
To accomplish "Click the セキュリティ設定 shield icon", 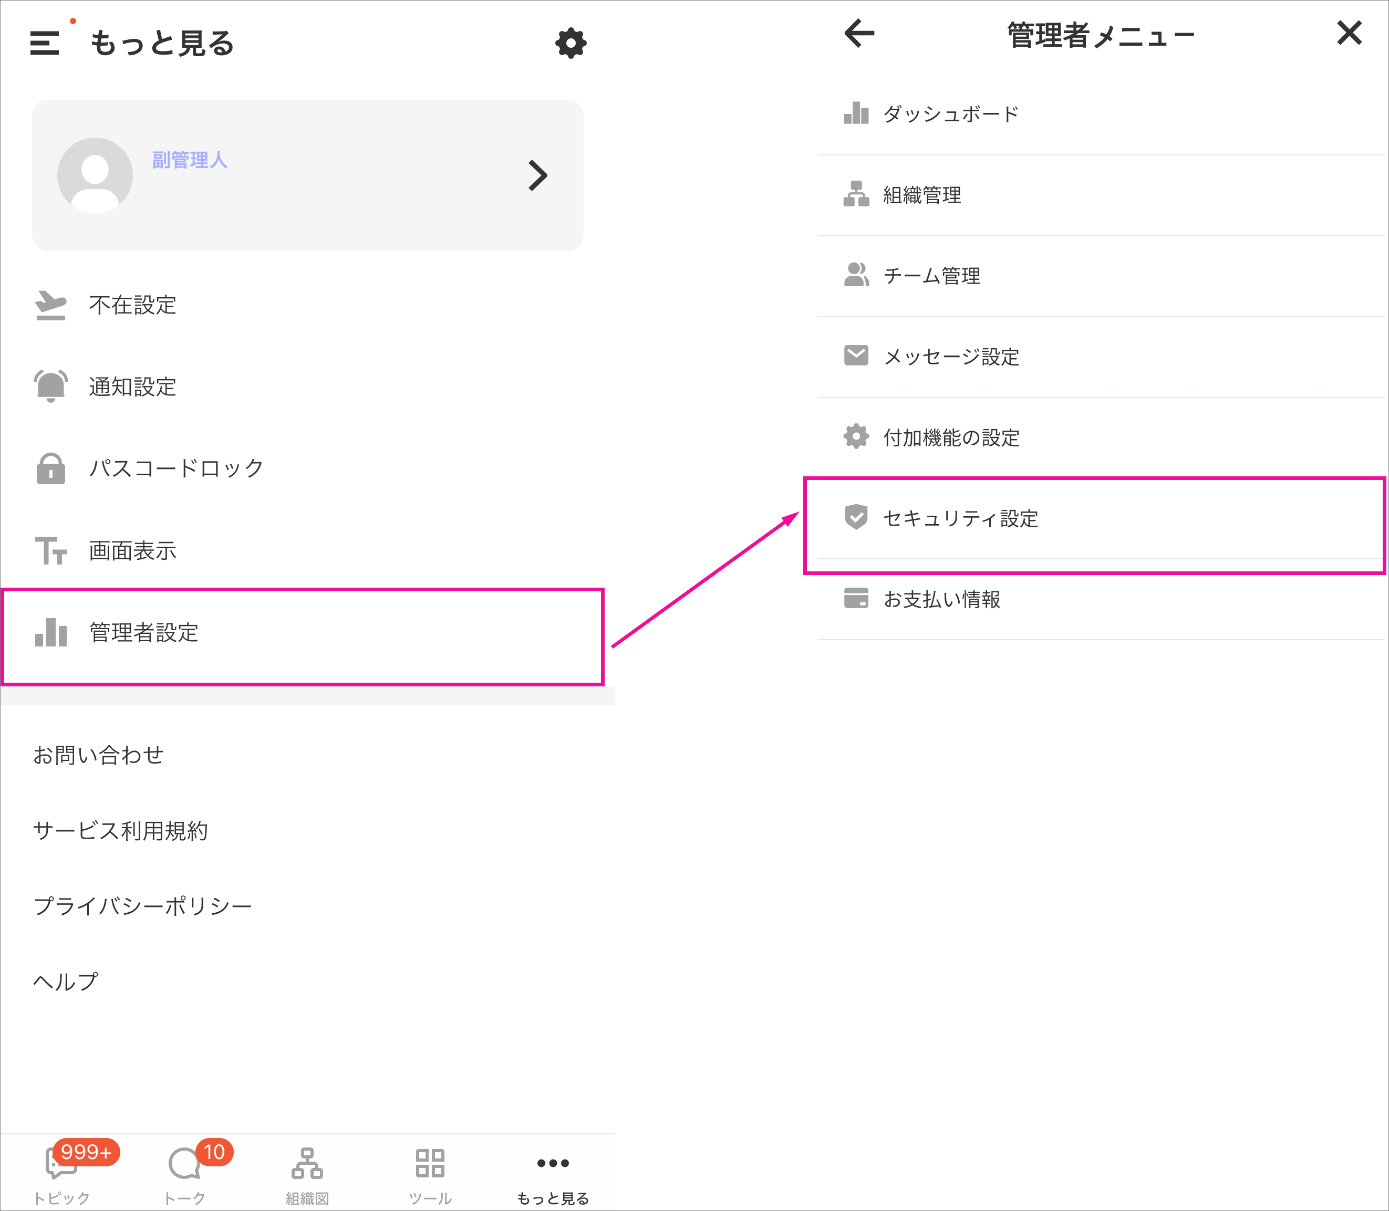I will click(856, 518).
